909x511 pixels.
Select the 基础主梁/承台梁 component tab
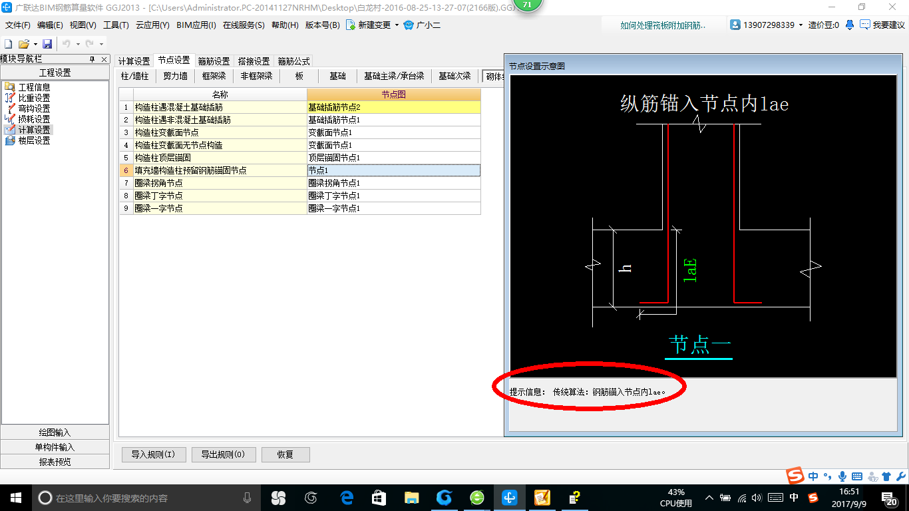pyautogui.click(x=394, y=76)
